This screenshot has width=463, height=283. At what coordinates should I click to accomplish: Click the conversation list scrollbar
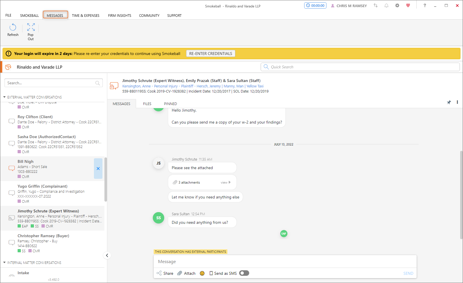(106, 179)
